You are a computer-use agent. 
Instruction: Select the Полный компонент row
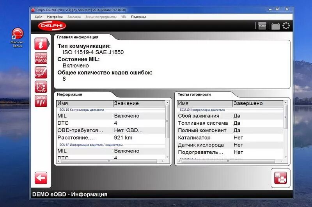click(230, 131)
